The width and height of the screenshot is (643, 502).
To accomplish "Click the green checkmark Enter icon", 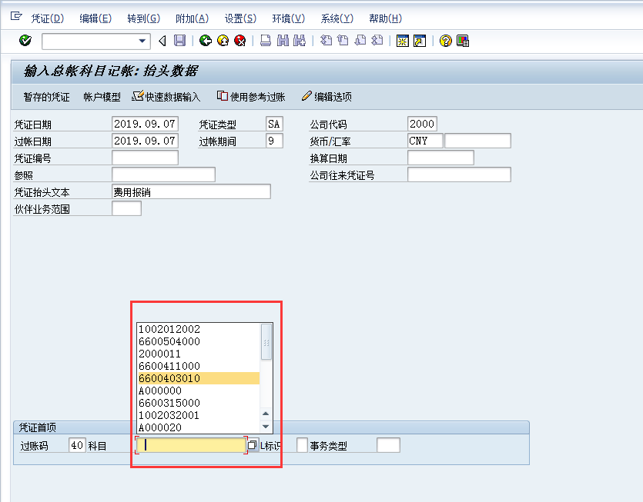I will click(25, 41).
